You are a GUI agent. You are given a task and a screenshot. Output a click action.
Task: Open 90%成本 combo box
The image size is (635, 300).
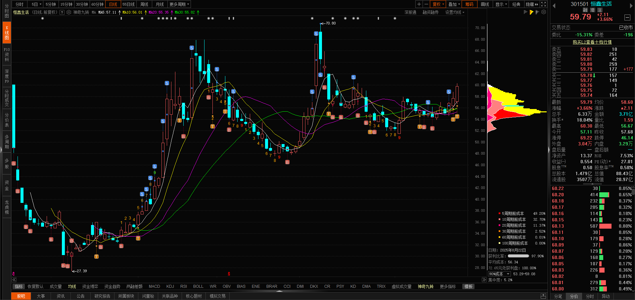coord(499,274)
